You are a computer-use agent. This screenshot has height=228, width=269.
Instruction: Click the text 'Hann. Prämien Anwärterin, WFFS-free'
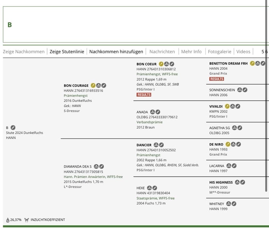click(93, 177)
